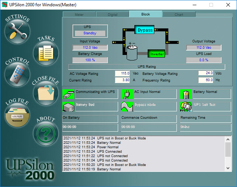
Task: Minimize the UPSilon 2000 window
Action: coord(195,5)
